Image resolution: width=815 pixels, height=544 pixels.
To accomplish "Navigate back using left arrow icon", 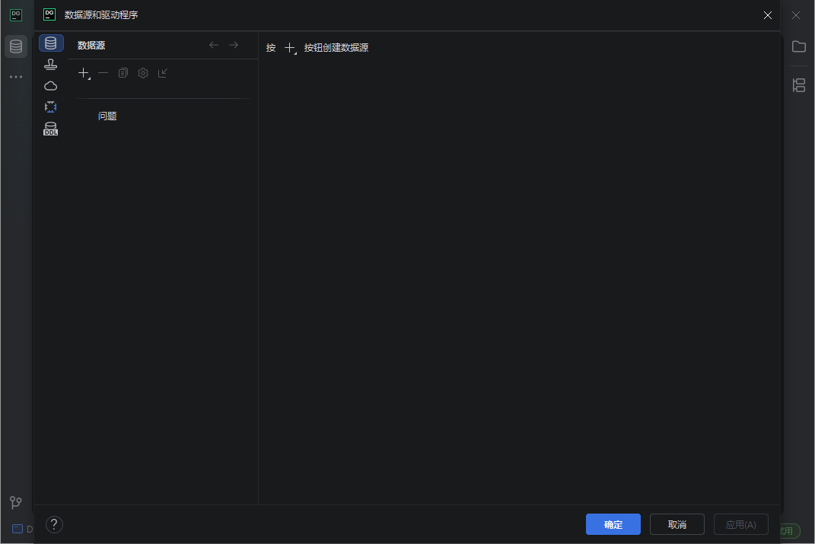I will [x=214, y=44].
